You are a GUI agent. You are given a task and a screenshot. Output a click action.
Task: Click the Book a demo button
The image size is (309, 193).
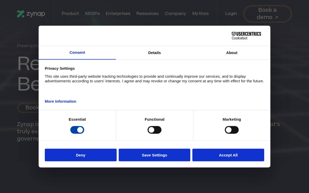pos(267,14)
